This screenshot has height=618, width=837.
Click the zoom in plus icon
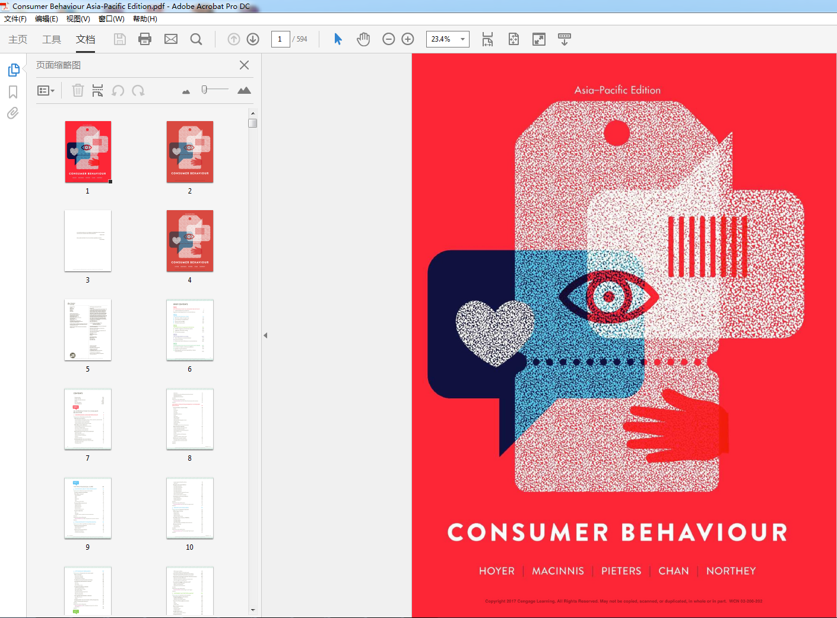[x=408, y=39]
